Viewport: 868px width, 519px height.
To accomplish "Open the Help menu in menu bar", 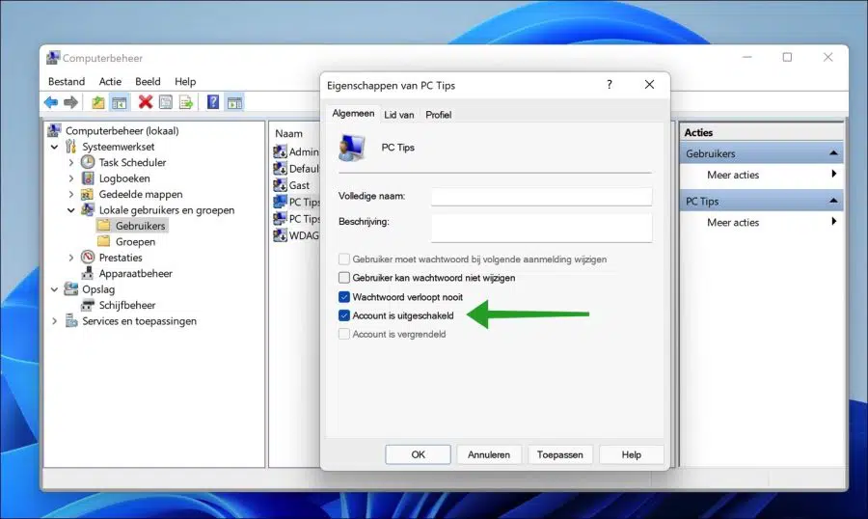I will [x=185, y=81].
